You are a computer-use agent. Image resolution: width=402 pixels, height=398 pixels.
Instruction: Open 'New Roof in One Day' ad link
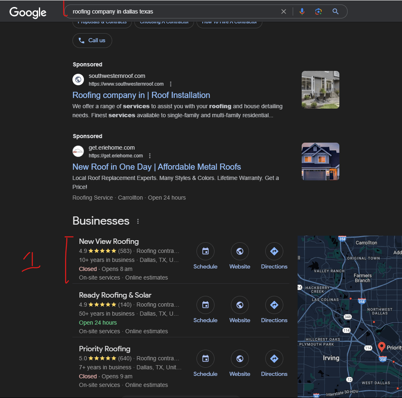(156, 167)
